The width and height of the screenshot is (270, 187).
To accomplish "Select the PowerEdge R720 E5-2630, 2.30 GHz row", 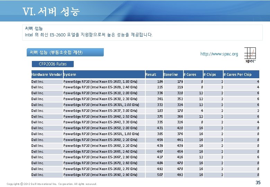I will coord(145,99).
